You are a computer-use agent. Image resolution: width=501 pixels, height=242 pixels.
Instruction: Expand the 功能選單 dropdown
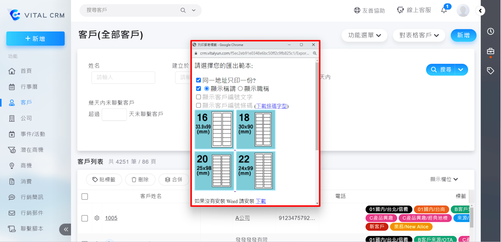(x=364, y=35)
